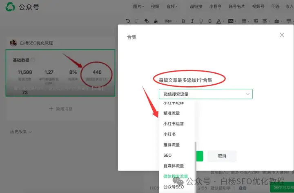294x193 pixels.
Task: Click the font color A icon
Action: pyautogui.click(x=218, y=21)
